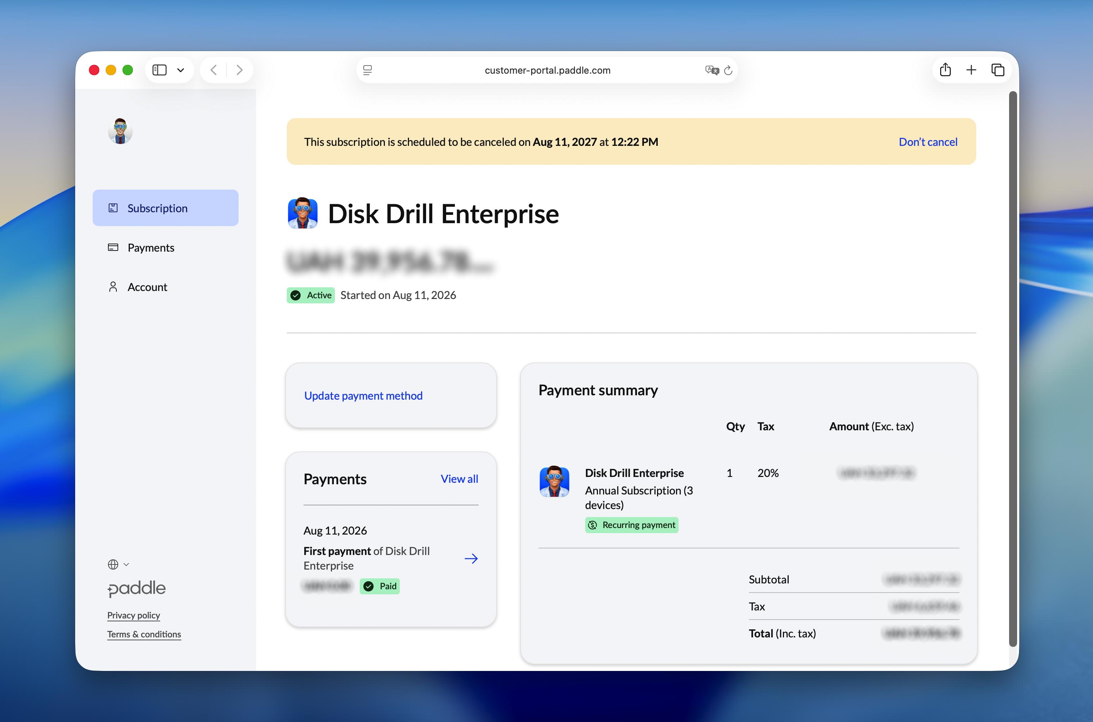
Task: Open first payment details arrow
Action: coord(471,559)
